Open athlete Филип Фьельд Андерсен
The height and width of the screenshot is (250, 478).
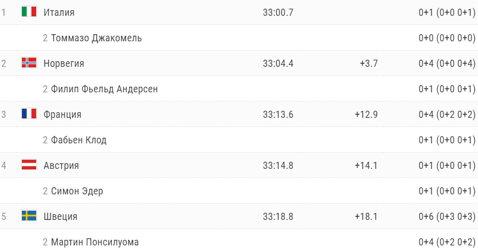click(104, 89)
